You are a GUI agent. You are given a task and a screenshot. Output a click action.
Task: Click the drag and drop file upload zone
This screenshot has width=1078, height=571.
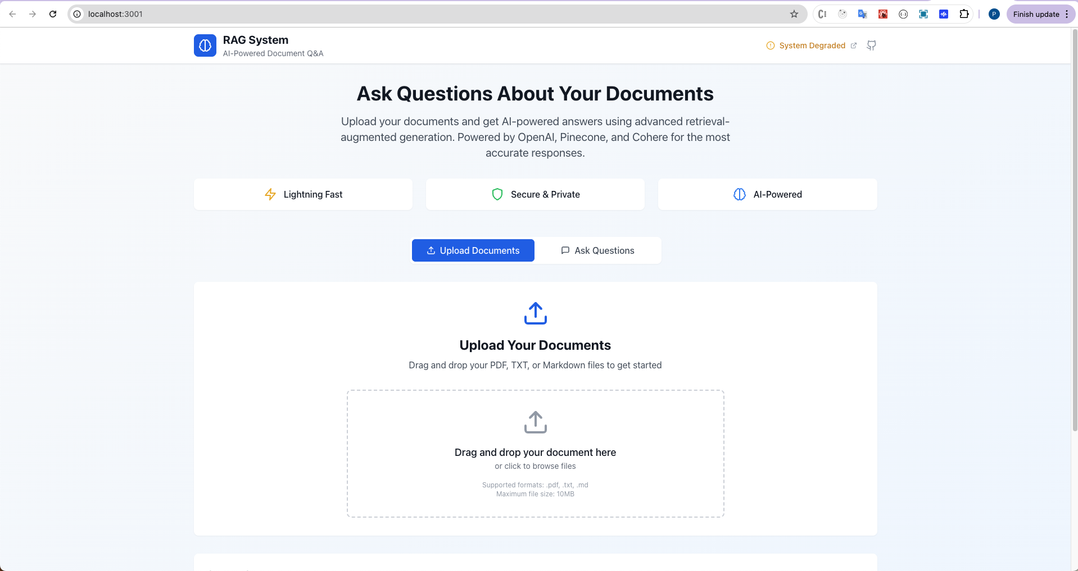536,454
